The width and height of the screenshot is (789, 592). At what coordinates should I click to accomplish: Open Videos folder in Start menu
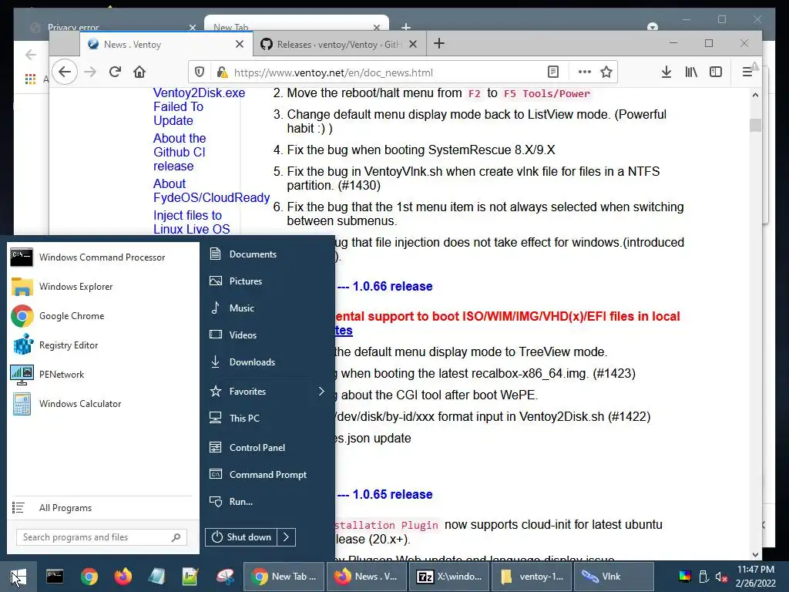(267, 335)
